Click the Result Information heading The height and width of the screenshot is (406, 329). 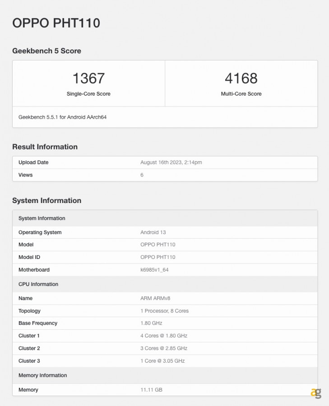pos(45,147)
